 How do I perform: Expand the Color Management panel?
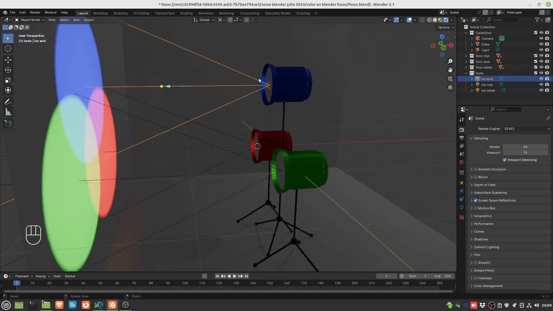pos(488,286)
